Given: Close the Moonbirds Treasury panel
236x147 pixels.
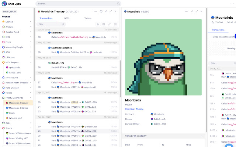Looking at the screenshot, I should 115,11.
